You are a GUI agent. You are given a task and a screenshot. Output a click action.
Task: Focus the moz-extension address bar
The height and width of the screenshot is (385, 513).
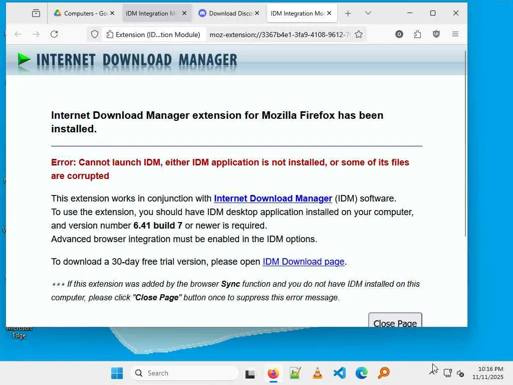(x=279, y=35)
